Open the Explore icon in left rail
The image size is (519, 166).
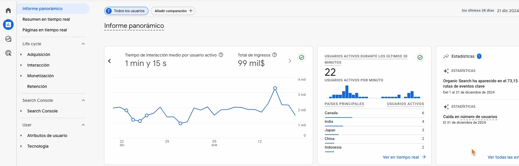(x=8, y=39)
